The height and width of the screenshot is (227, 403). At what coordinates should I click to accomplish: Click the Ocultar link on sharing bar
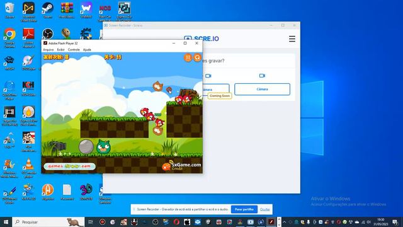[264, 209]
